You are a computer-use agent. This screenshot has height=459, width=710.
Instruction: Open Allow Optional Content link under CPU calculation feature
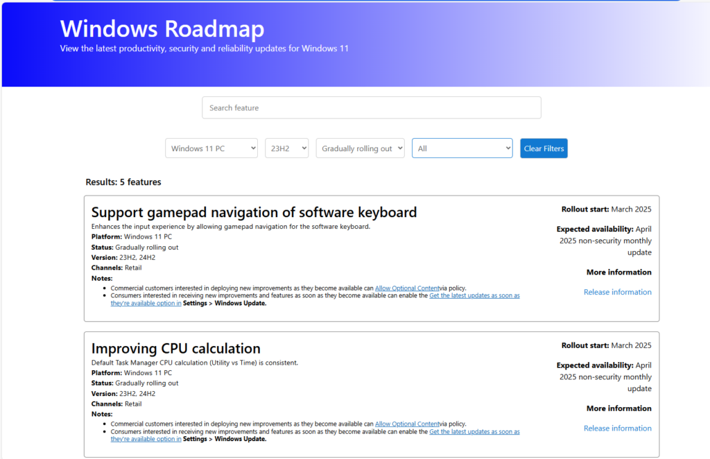click(406, 424)
